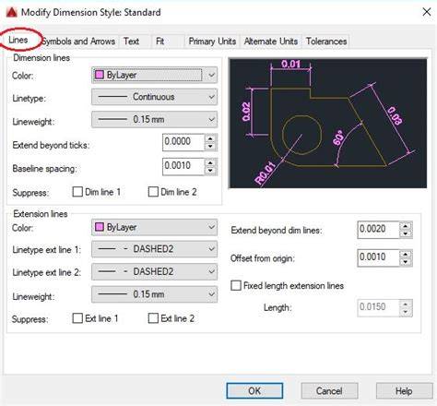Decrease Baseline spacing with down arrow
The height and width of the screenshot is (406, 437).
(x=210, y=170)
